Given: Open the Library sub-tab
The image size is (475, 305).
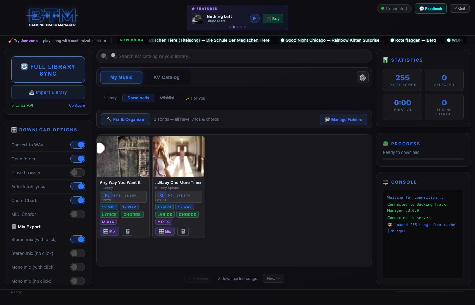Looking at the screenshot, I should tap(110, 98).
